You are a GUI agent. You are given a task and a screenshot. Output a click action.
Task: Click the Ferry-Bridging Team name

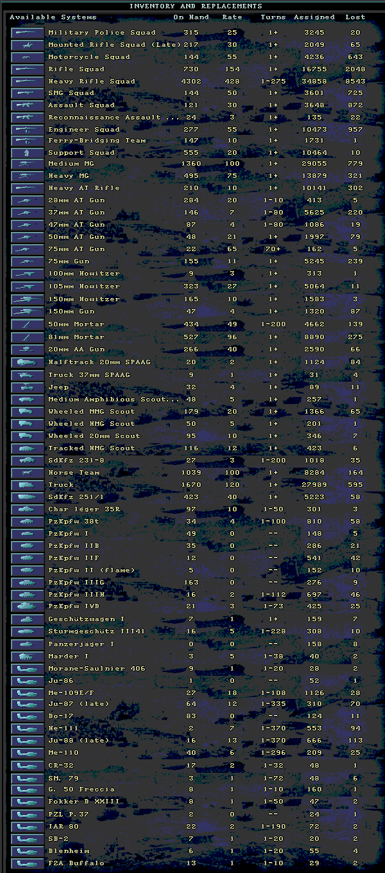click(x=97, y=141)
